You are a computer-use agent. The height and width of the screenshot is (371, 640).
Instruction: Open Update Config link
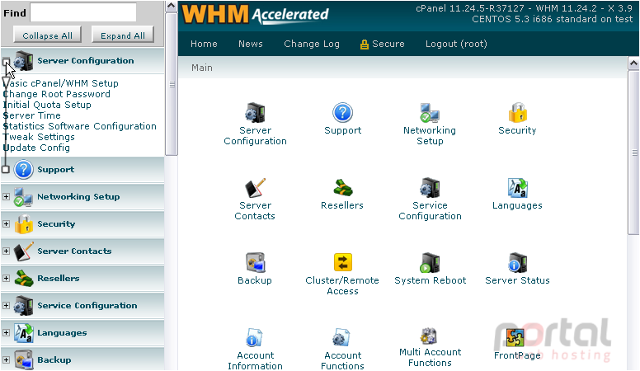[37, 148]
